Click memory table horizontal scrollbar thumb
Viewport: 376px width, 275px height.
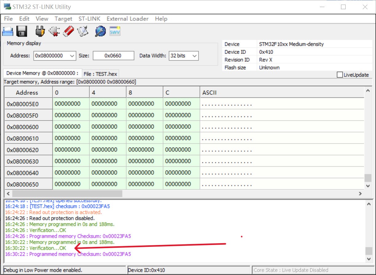point(67,194)
